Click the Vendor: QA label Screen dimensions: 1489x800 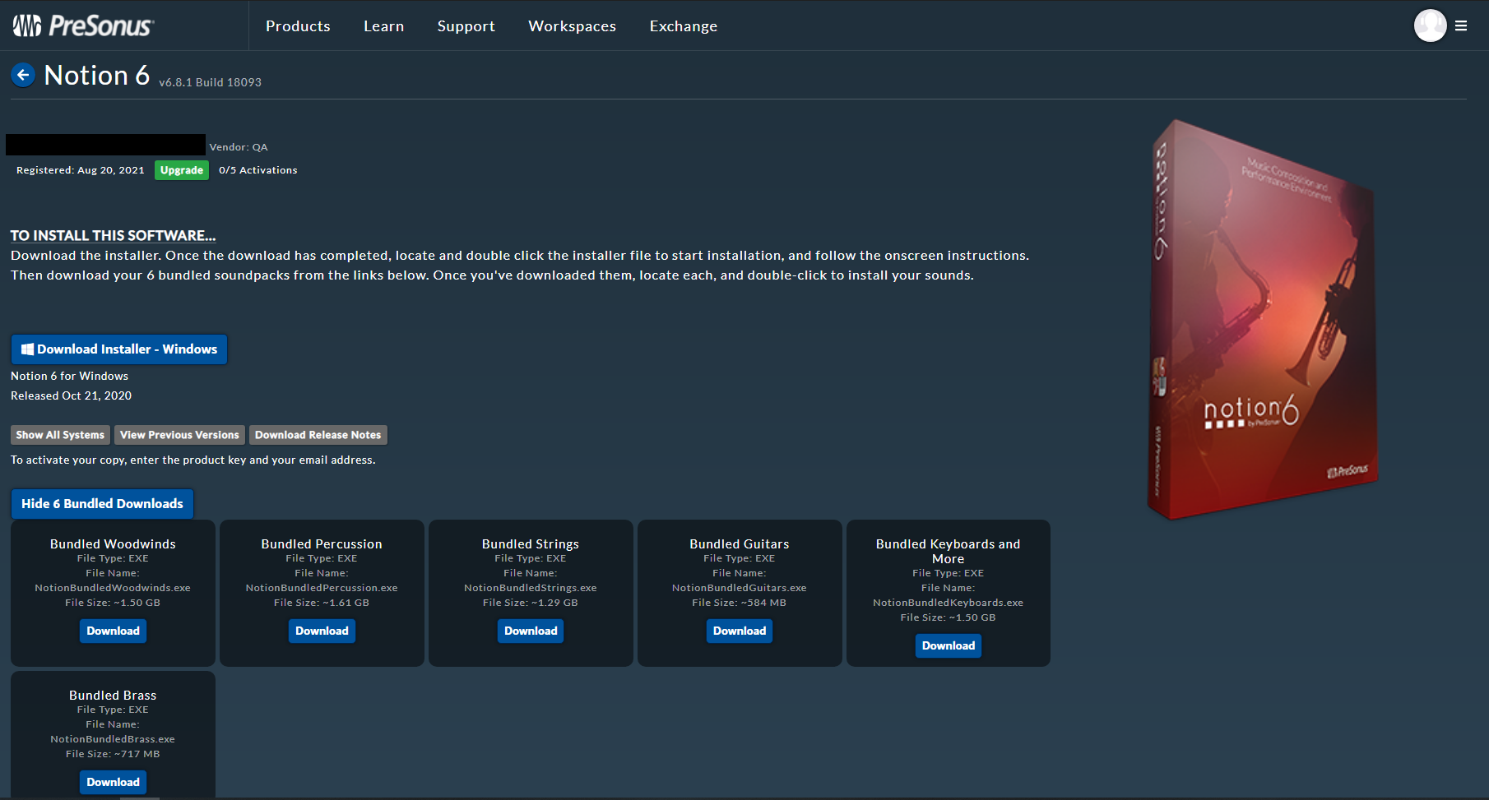point(239,147)
